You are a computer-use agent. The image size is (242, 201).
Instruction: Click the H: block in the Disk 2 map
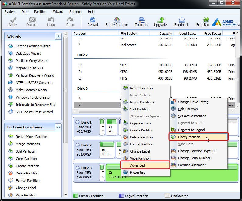(x=107, y=150)
